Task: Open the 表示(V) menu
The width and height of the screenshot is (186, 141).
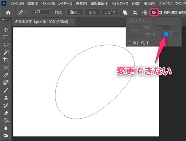Action: 150,3
